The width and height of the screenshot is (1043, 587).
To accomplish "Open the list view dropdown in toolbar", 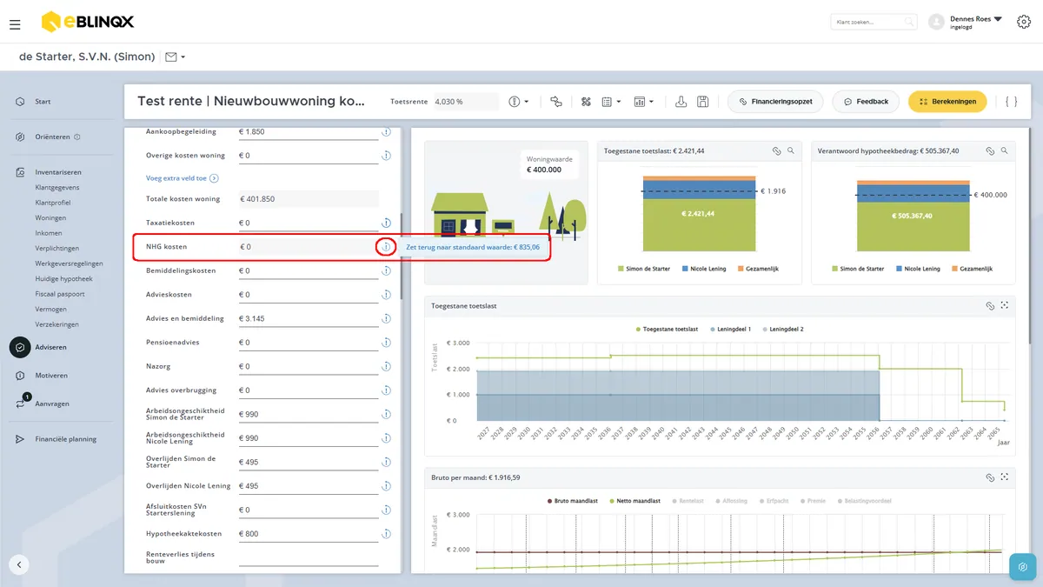I will 610,102.
